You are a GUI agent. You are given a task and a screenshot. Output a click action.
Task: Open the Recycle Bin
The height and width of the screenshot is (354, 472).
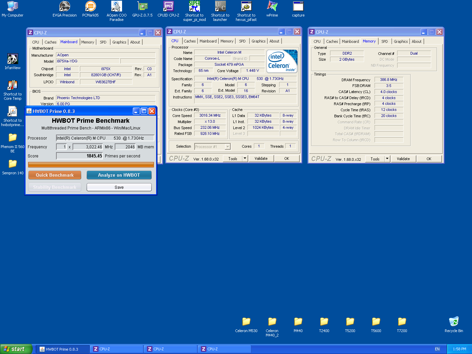point(454,325)
